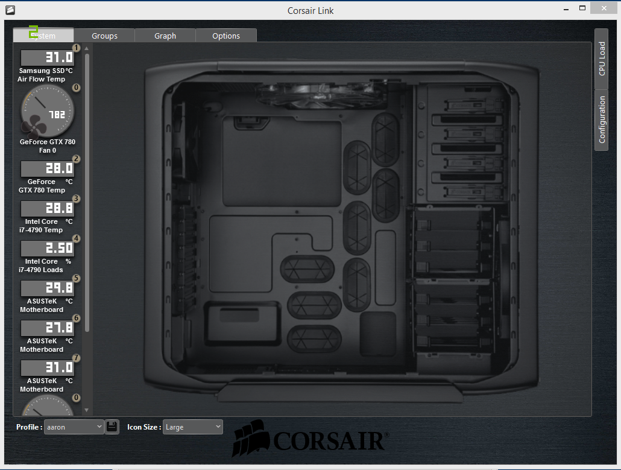Screen dimensions: 621x470
Task: Click the "Samsung SSD Air Flow Temp" label
Action: [45, 75]
